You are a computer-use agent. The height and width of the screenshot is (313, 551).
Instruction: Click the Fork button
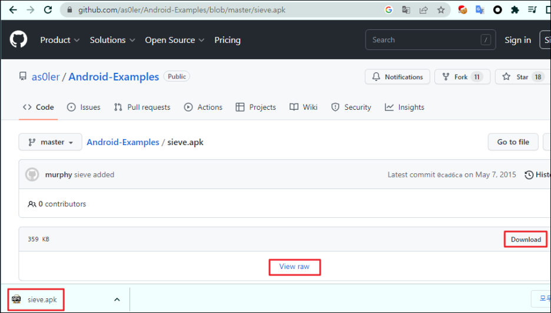[463, 77]
